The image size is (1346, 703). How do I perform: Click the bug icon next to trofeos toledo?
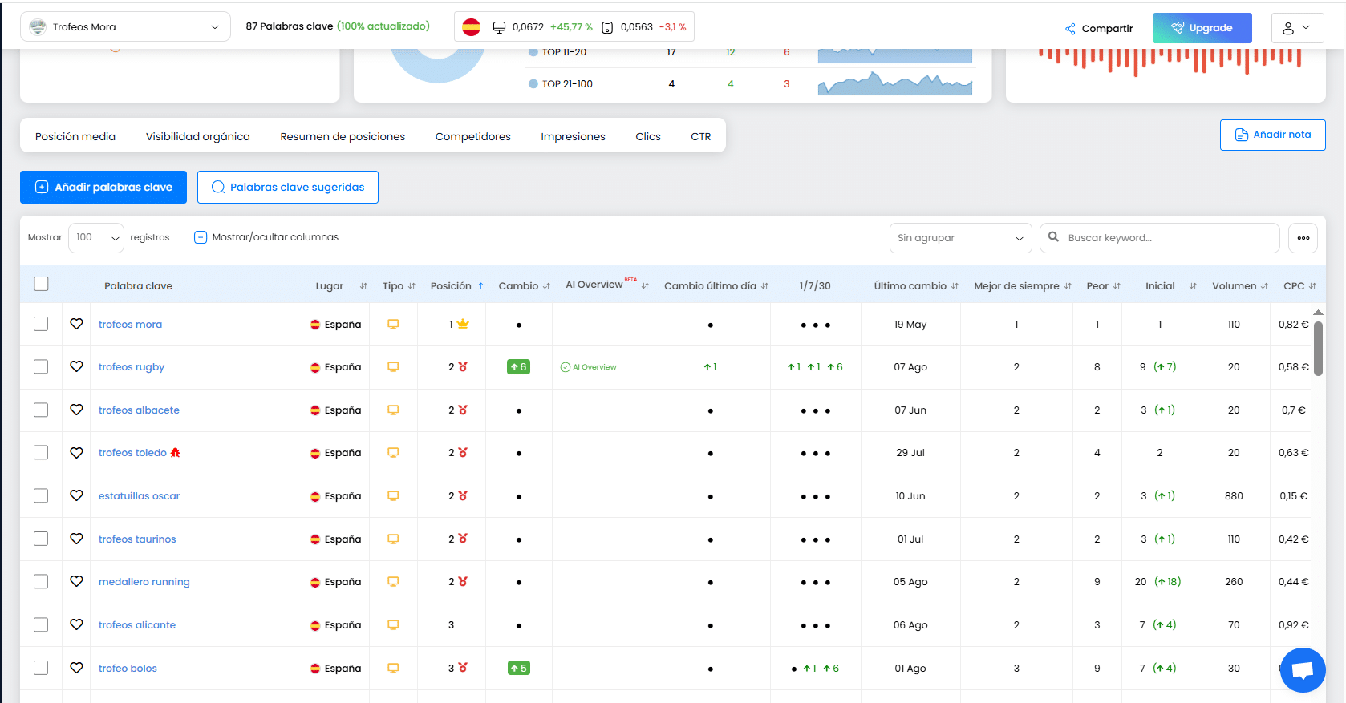[x=175, y=453]
